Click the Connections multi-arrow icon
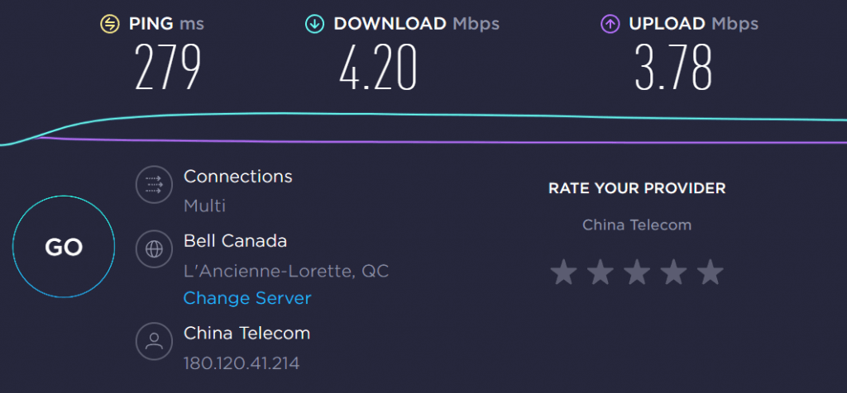 point(154,185)
